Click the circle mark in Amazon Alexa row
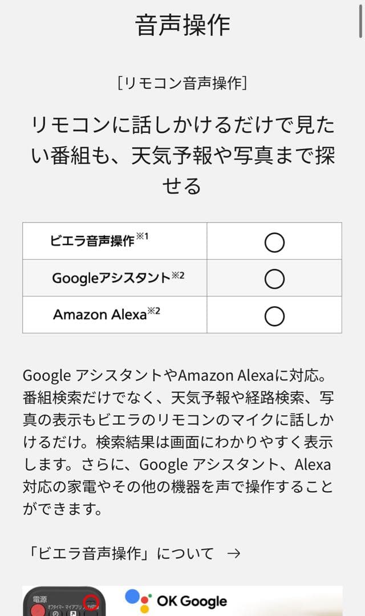The height and width of the screenshot is (616, 365). tap(274, 315)
